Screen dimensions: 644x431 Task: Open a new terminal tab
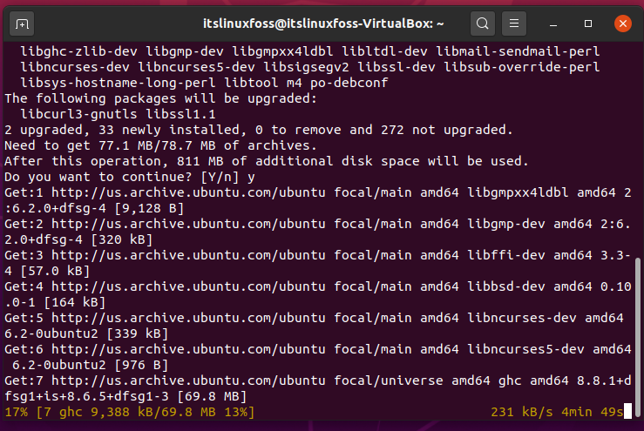point(22,24)
